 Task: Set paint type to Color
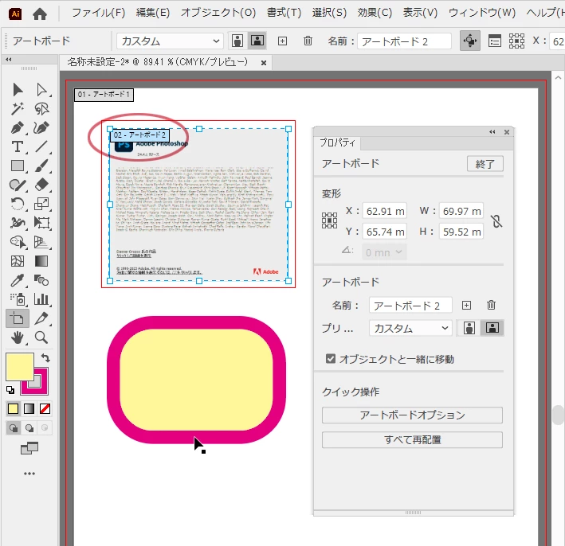tap(13, 408)
